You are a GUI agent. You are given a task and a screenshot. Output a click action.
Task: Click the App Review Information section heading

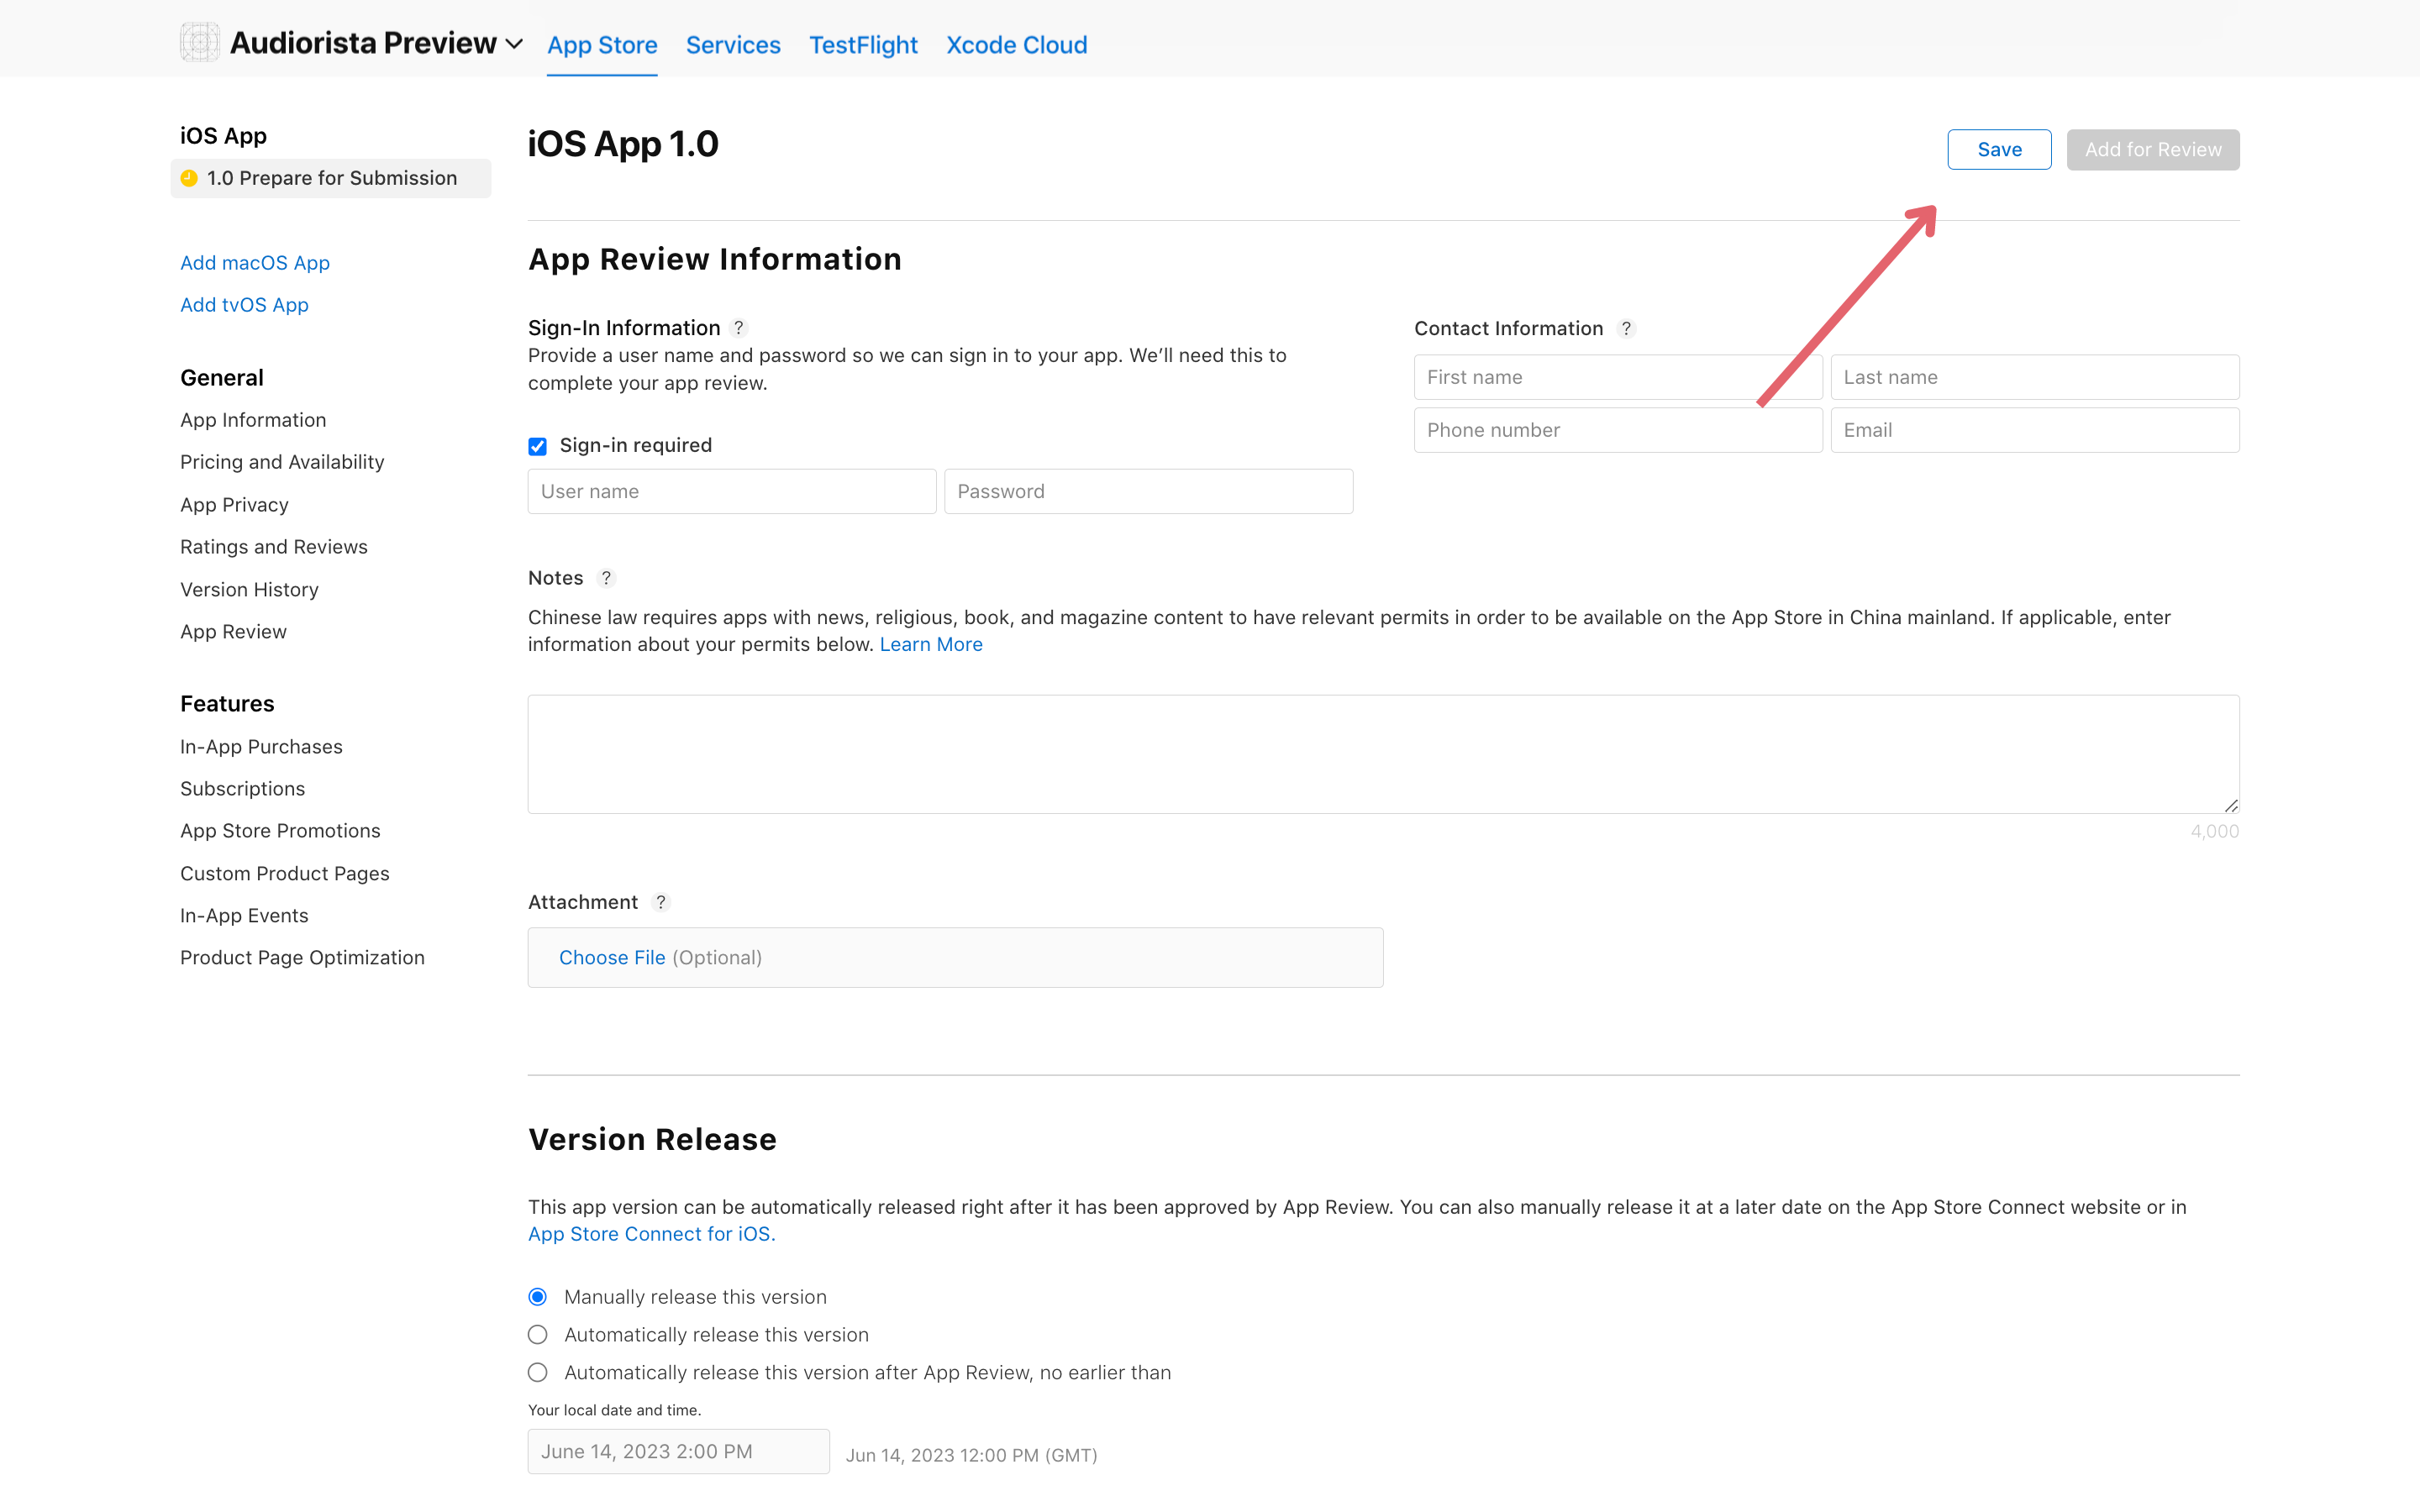click(715, 259)
